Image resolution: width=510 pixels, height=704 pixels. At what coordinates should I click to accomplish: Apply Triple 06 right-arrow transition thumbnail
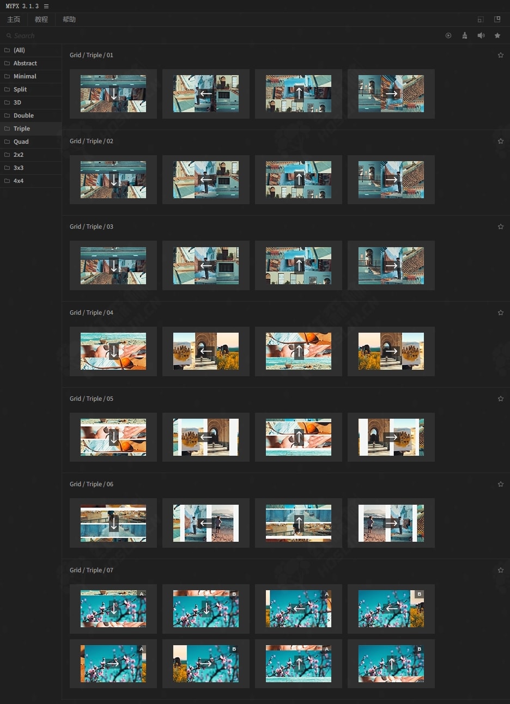point(391,523)
